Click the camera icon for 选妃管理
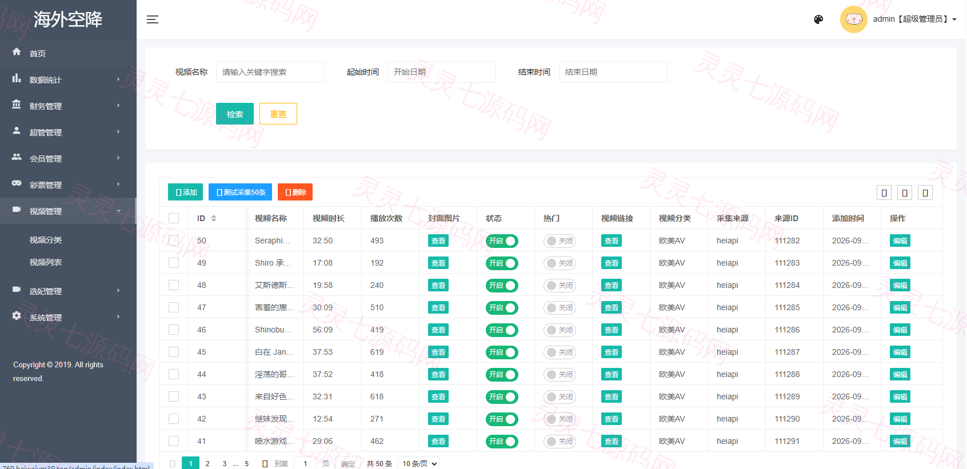Image resolution: width=967 pixels, height=469 pixels. 17,290
